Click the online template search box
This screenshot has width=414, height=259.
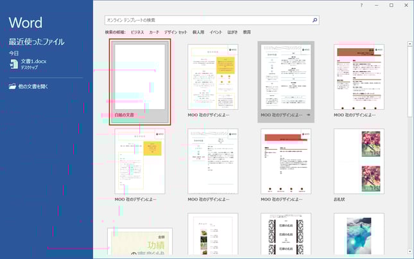pos(212,20)
